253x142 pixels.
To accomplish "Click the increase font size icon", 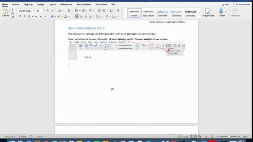I will coord(48,11).
